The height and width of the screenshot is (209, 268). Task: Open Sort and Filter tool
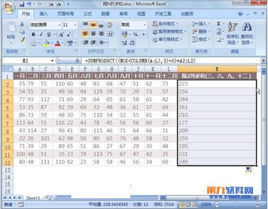(233, 33)
